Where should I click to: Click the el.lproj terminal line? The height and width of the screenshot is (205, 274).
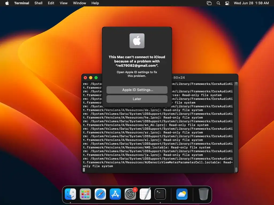coord(143,140)
